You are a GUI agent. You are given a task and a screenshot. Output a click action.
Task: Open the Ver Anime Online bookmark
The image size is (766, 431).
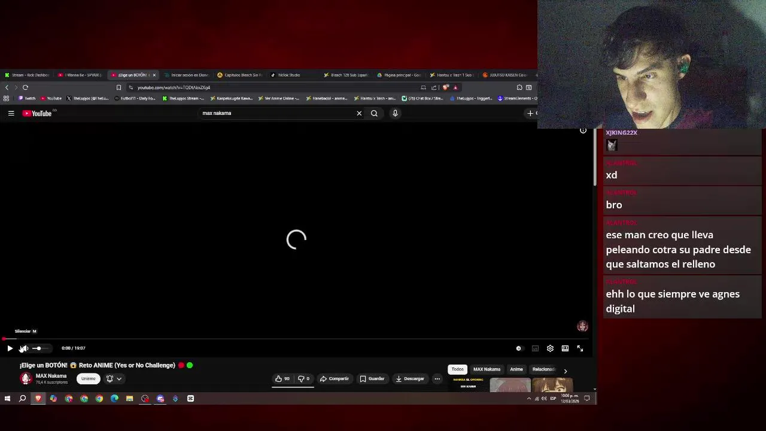279,98
